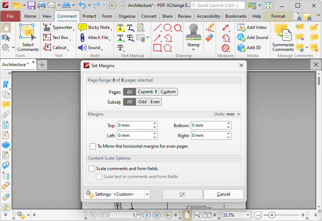Image resolution: width=322 pixels, height=221 pixels.
Task: Click the Cancel button
Action: (224, 194)
